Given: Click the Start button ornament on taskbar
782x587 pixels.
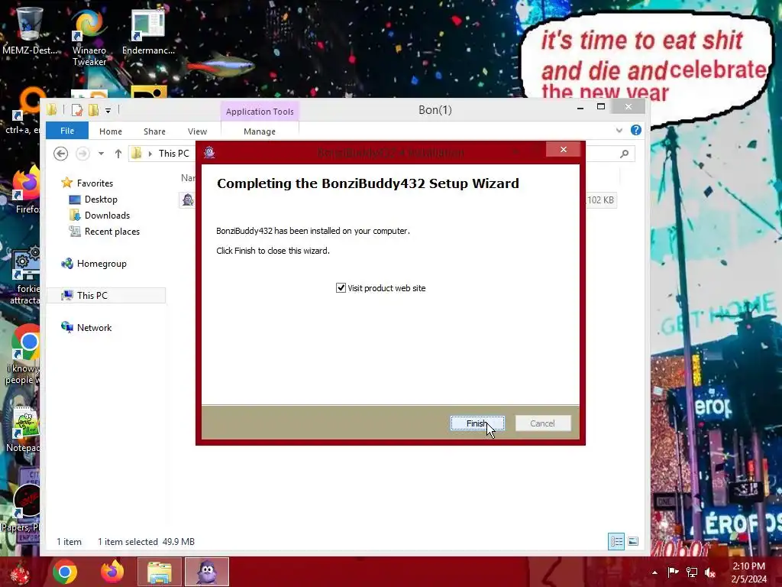Looking at the screenshot, I should 21,572.
